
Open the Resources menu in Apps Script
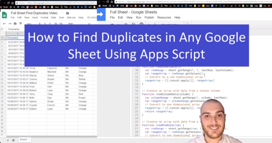[x=164, y=18]
